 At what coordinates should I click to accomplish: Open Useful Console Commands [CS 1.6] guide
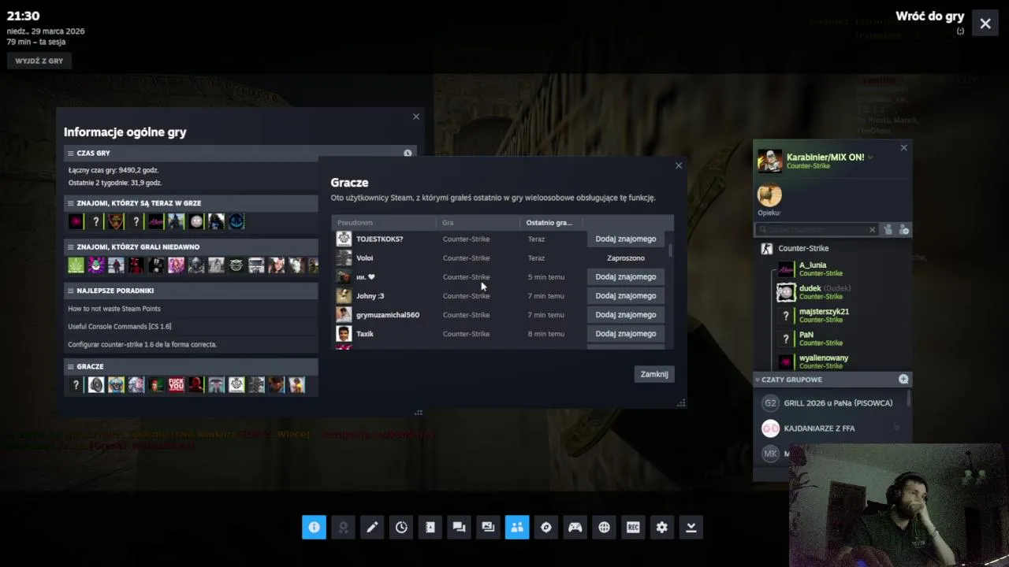coord(120,326)
